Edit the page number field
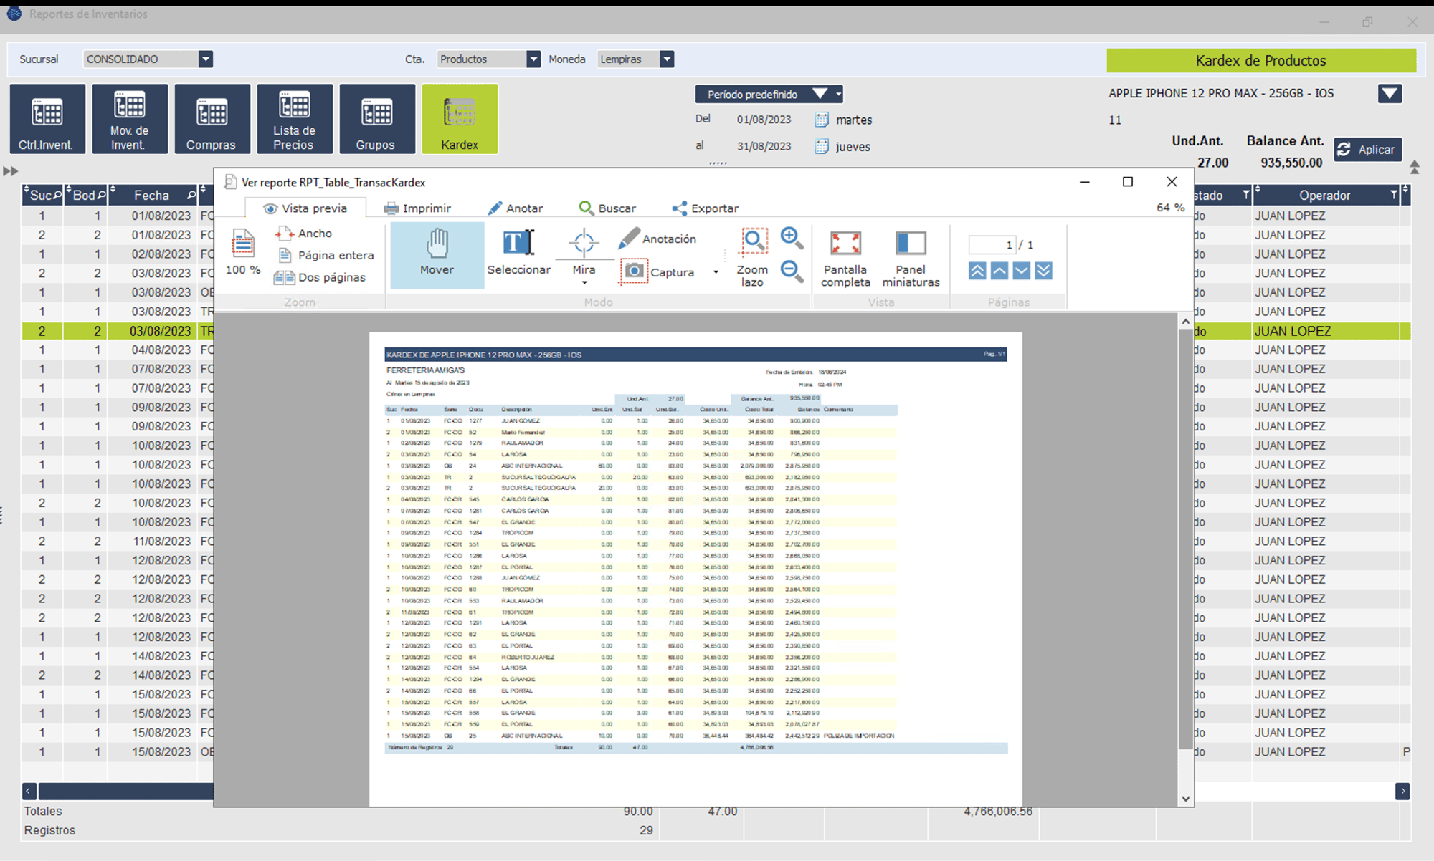 (x=992, y=245)
